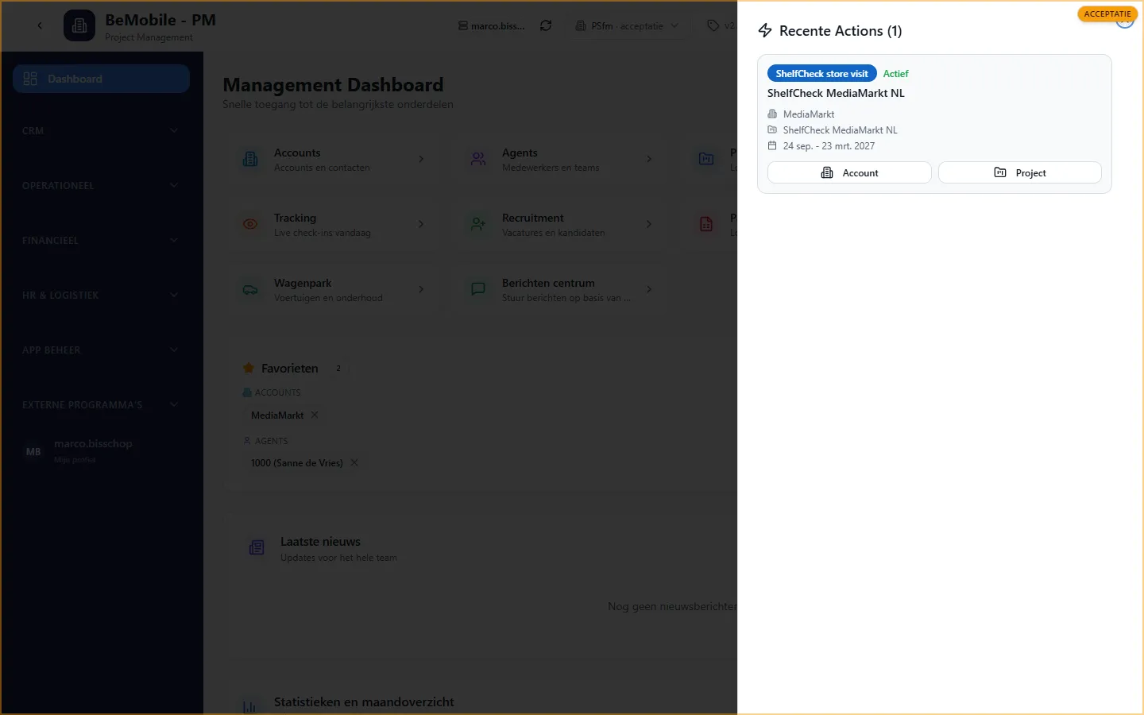Click the green Actief status label
This screenshot has width=1144, height=715.
tap(896, 73)
